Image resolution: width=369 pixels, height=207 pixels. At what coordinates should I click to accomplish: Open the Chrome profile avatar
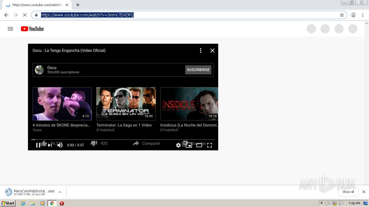click(353, 15)
